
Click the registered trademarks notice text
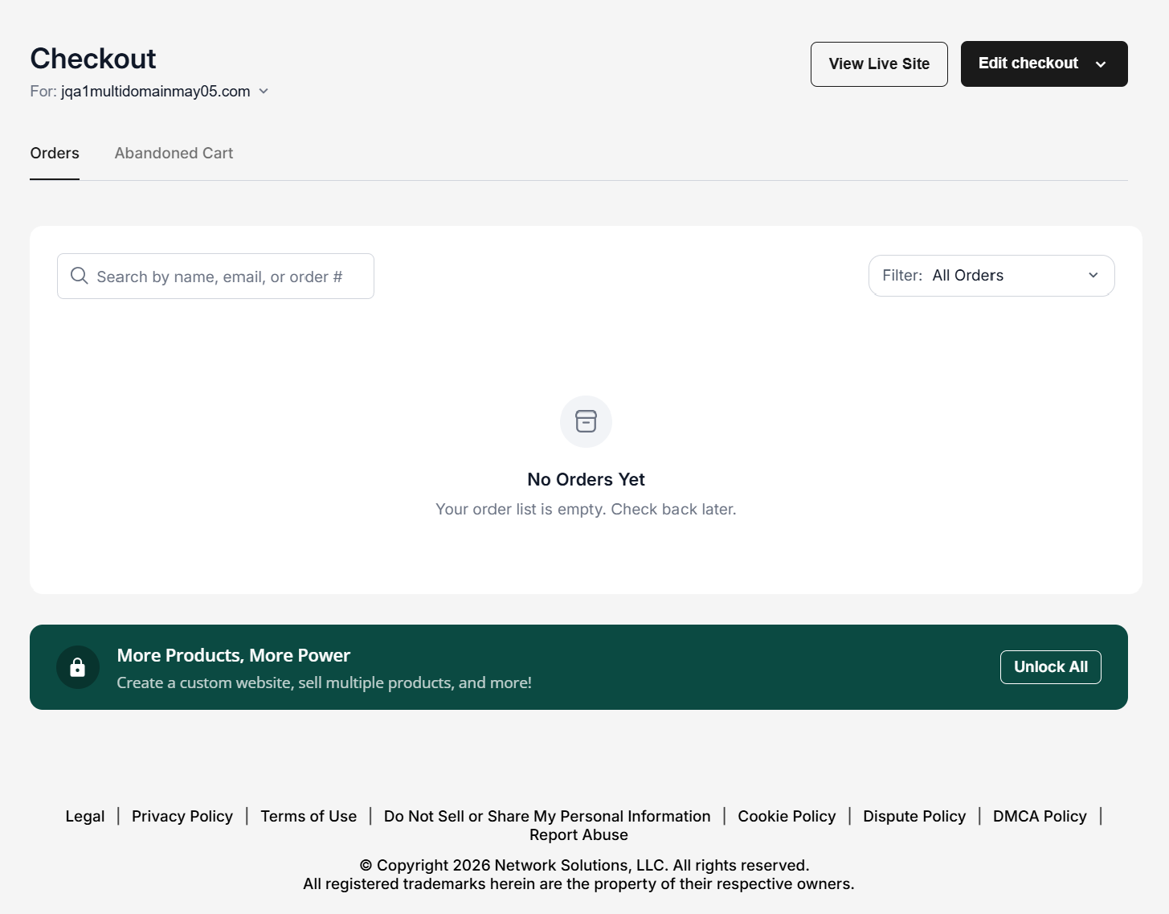(578, 884)
